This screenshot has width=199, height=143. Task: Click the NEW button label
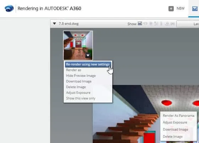pyautogui.click(x=181, y=8)
